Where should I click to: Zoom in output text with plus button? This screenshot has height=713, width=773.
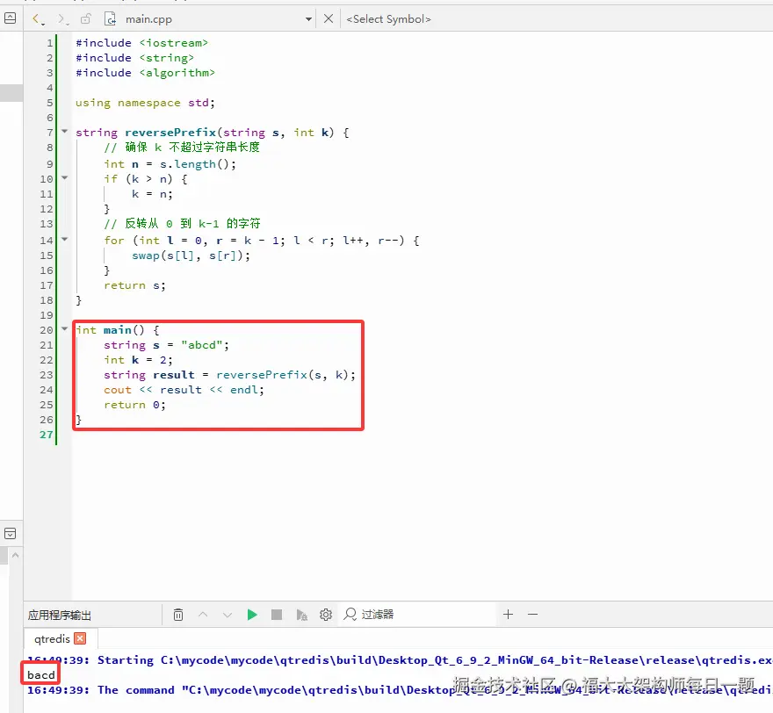[509, 615]
